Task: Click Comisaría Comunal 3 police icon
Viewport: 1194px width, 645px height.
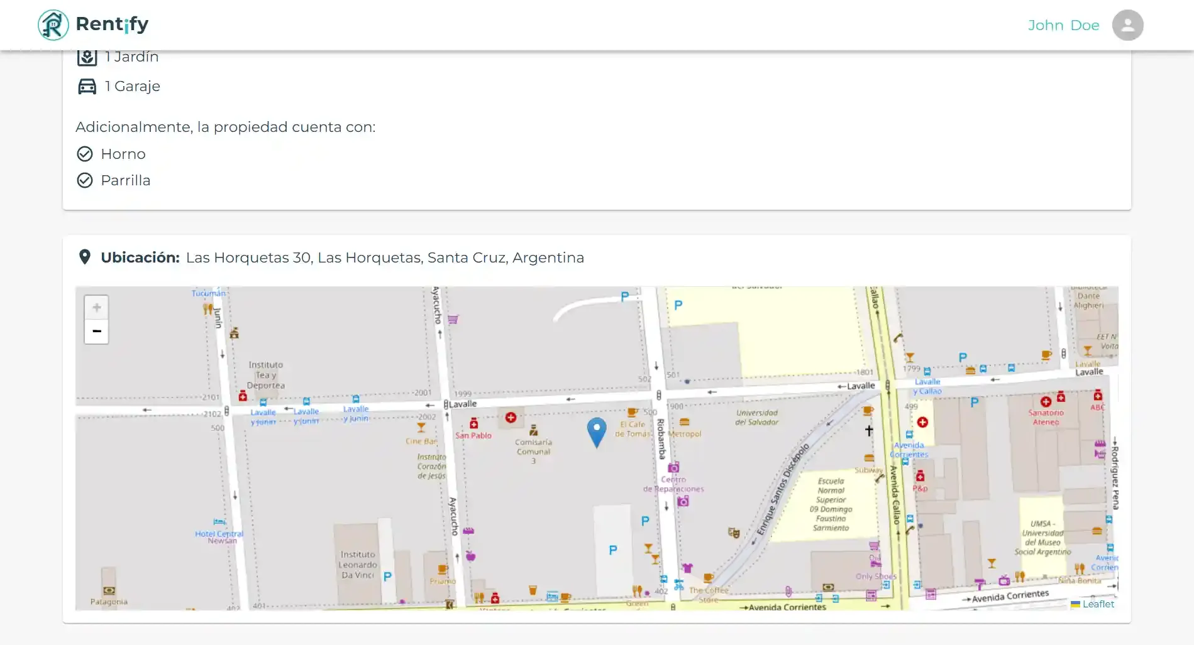Action: (533, 430)
